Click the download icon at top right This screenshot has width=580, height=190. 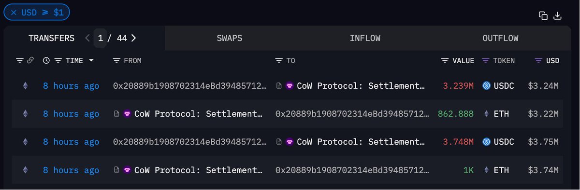coord(557,16)
